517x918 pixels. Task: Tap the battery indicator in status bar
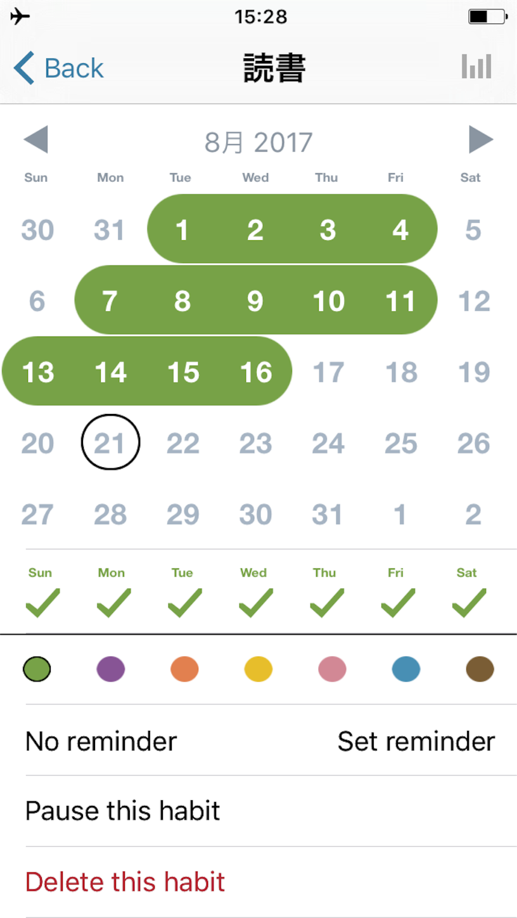click(x=487, y=16)
